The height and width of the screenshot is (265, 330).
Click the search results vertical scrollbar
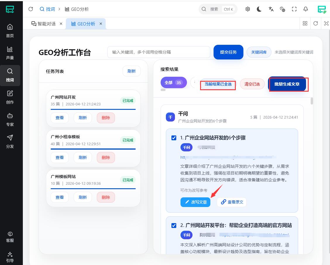pyautogui.click(x=312, y=101)
